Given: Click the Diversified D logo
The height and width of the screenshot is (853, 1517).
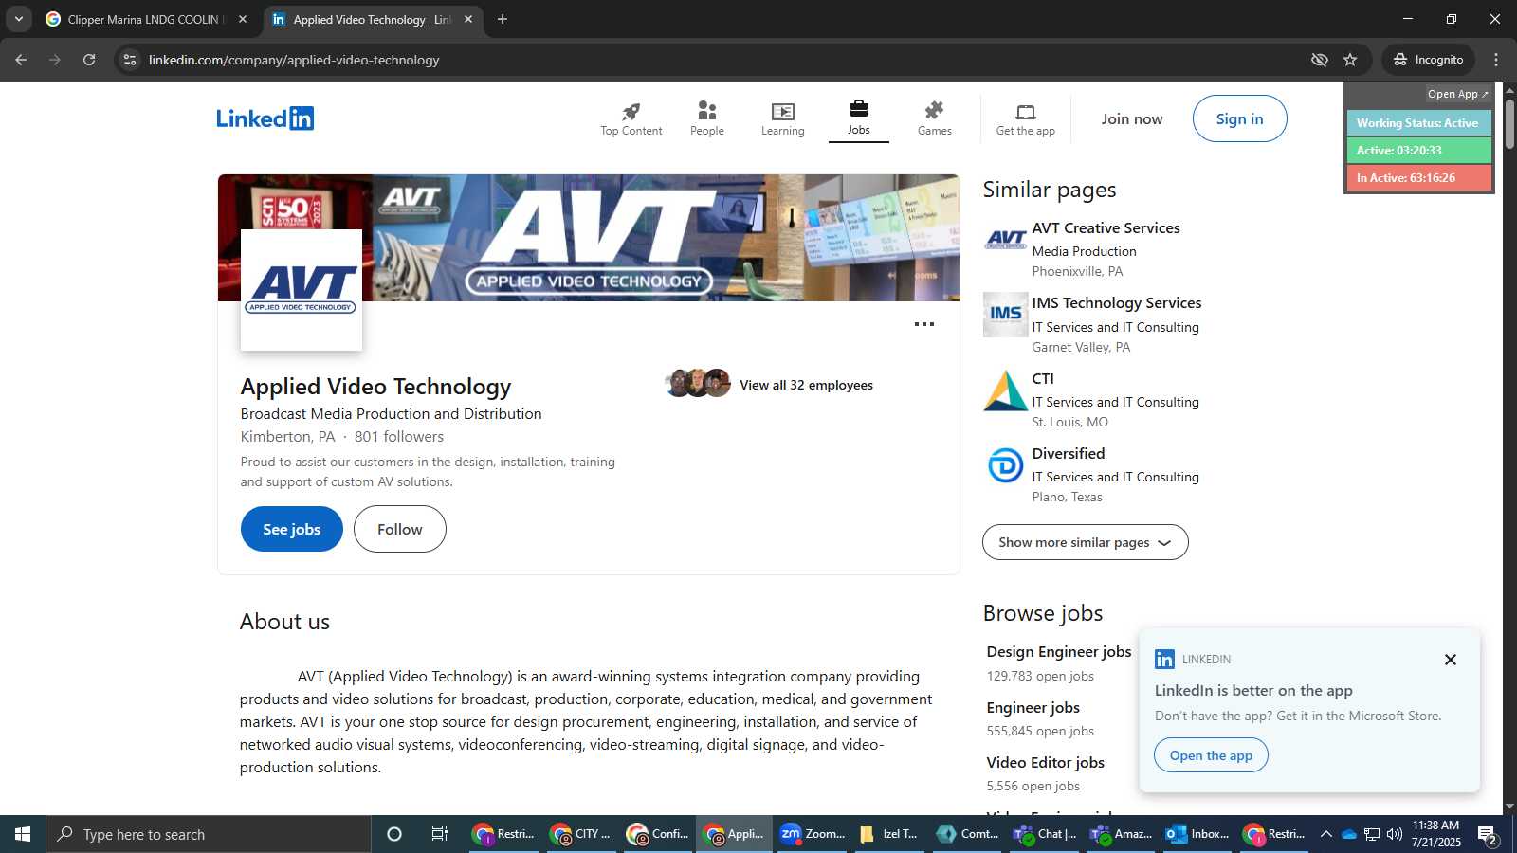Looking at the screenshot, I should [x=1006, y=465].
